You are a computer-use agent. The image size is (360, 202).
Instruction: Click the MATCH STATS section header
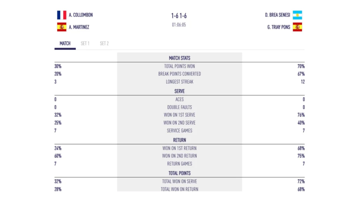pos(179,58)
